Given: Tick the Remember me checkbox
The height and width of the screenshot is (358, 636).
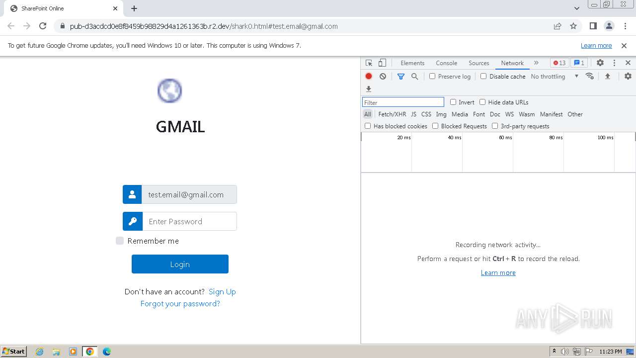Looking at the screenshot, I should tap(120, 241).
